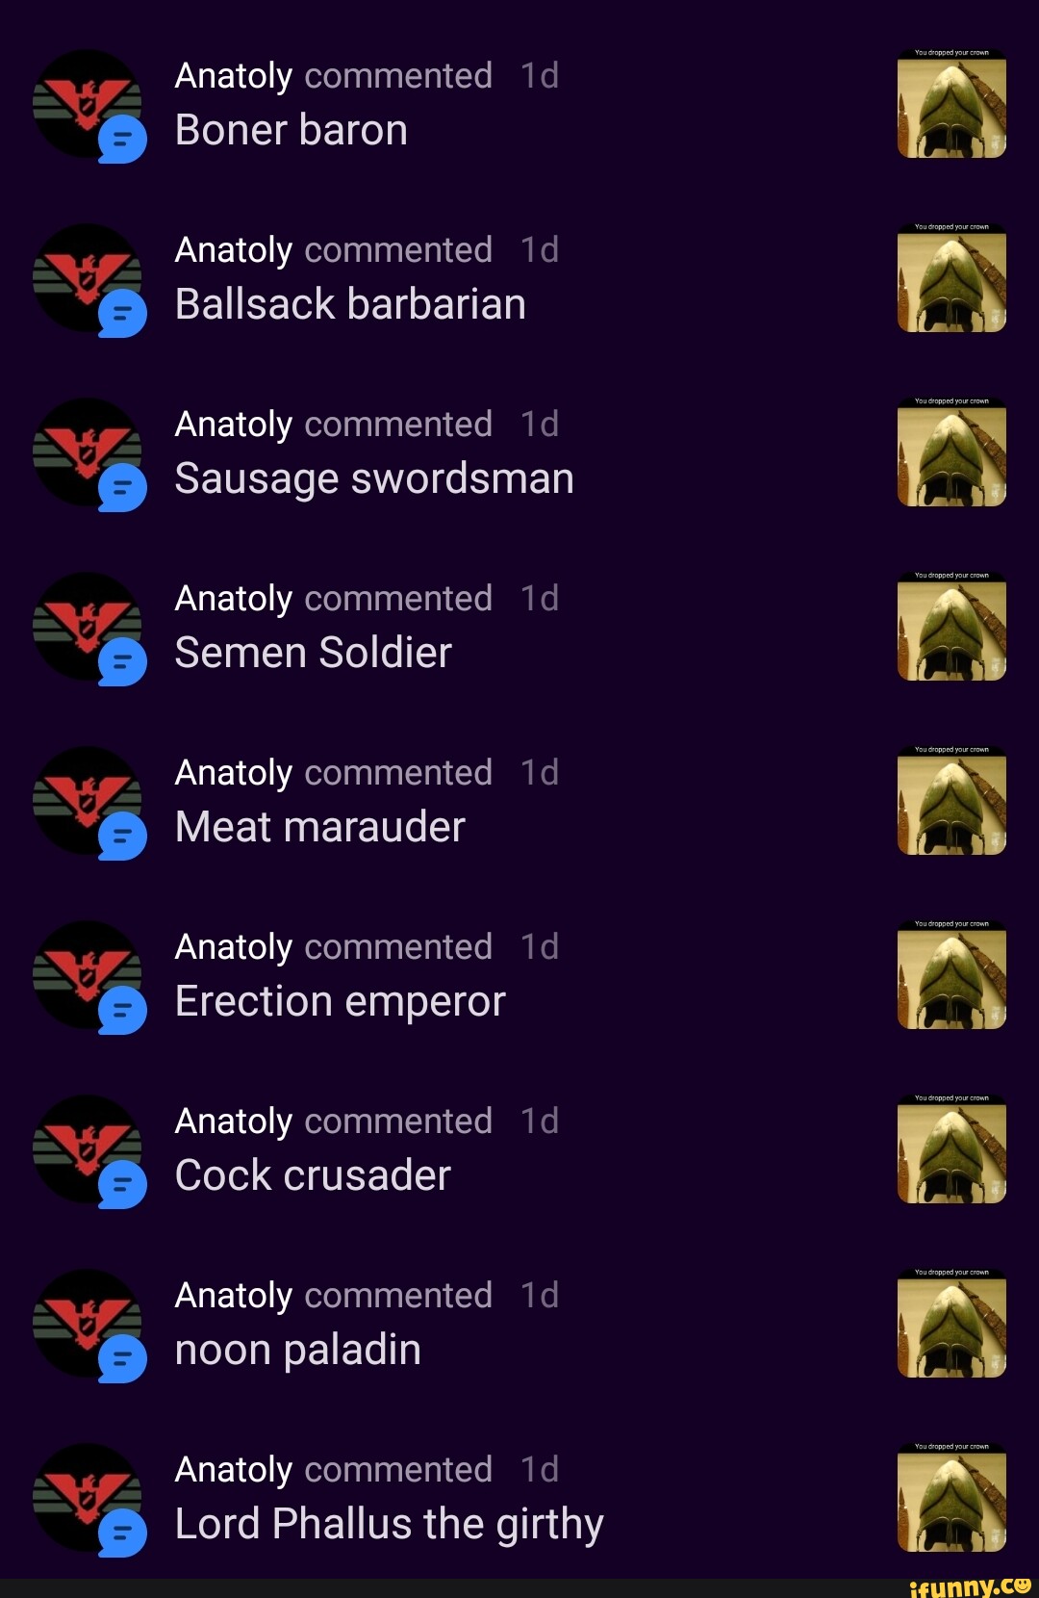Tap avatar beside Erection emperor comment

(88, 975)
